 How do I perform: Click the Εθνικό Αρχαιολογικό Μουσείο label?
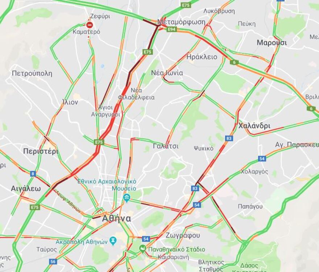(107, 185)
